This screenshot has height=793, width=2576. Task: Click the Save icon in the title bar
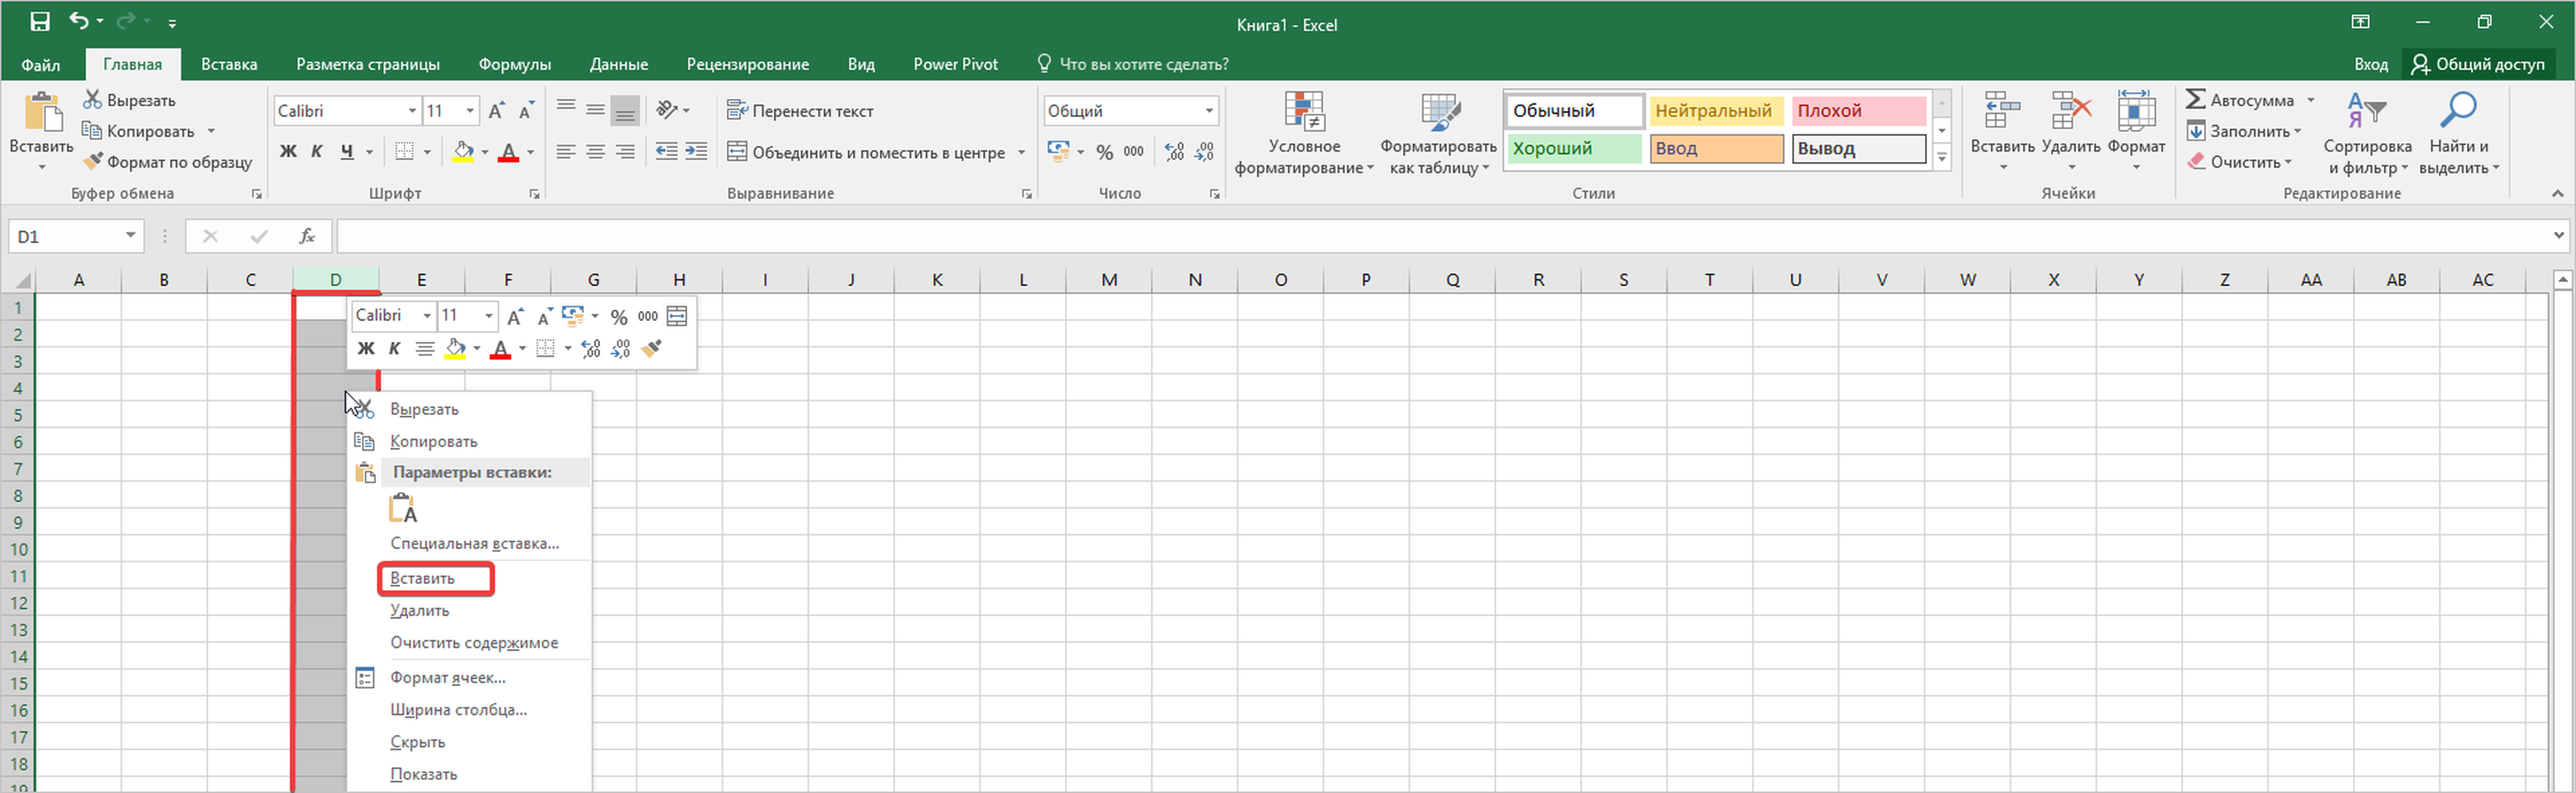tap(40, 22)
